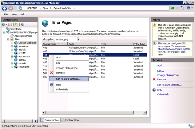
Task: Click Add... link in Actions pane
Action: click(x=161, y=66)
